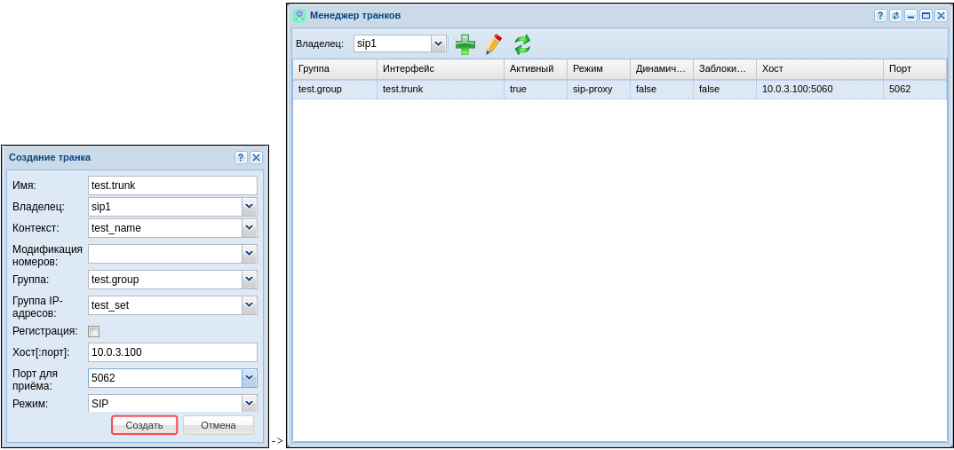
Task: Select the test.group cell in table
Action: [335, 89]
